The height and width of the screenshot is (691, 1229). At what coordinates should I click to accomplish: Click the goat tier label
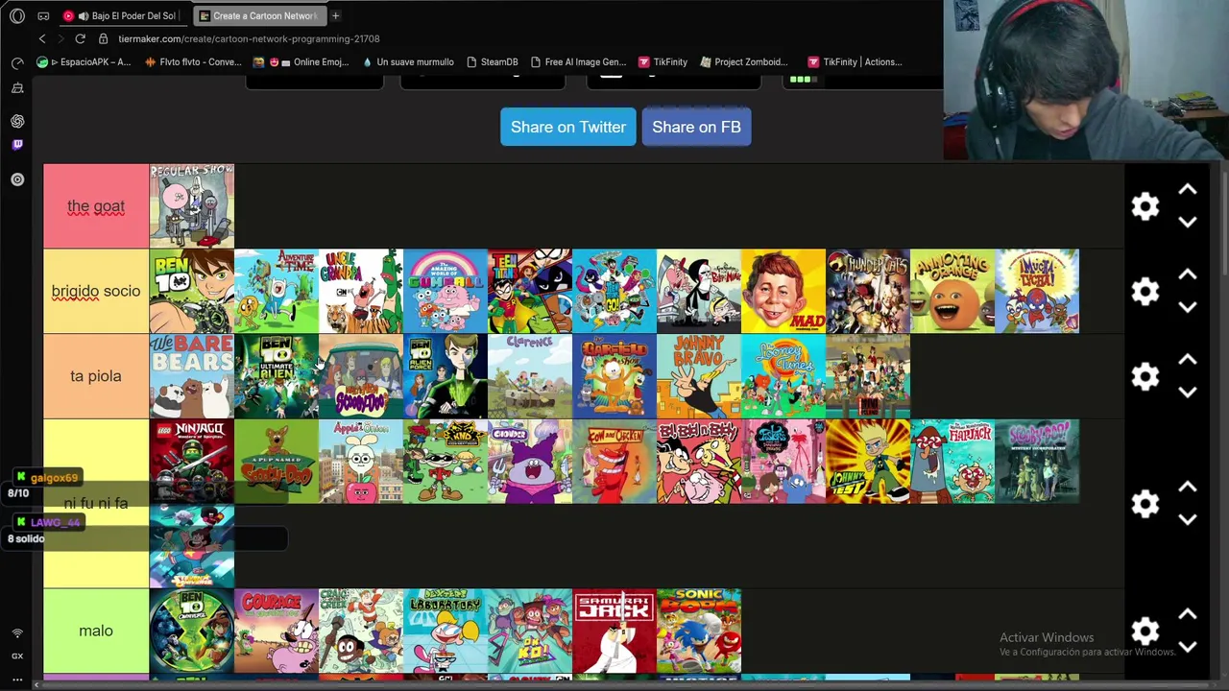(96, 206)
